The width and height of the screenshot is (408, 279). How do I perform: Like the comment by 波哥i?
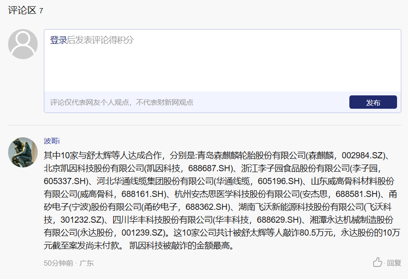pos(377,262)
